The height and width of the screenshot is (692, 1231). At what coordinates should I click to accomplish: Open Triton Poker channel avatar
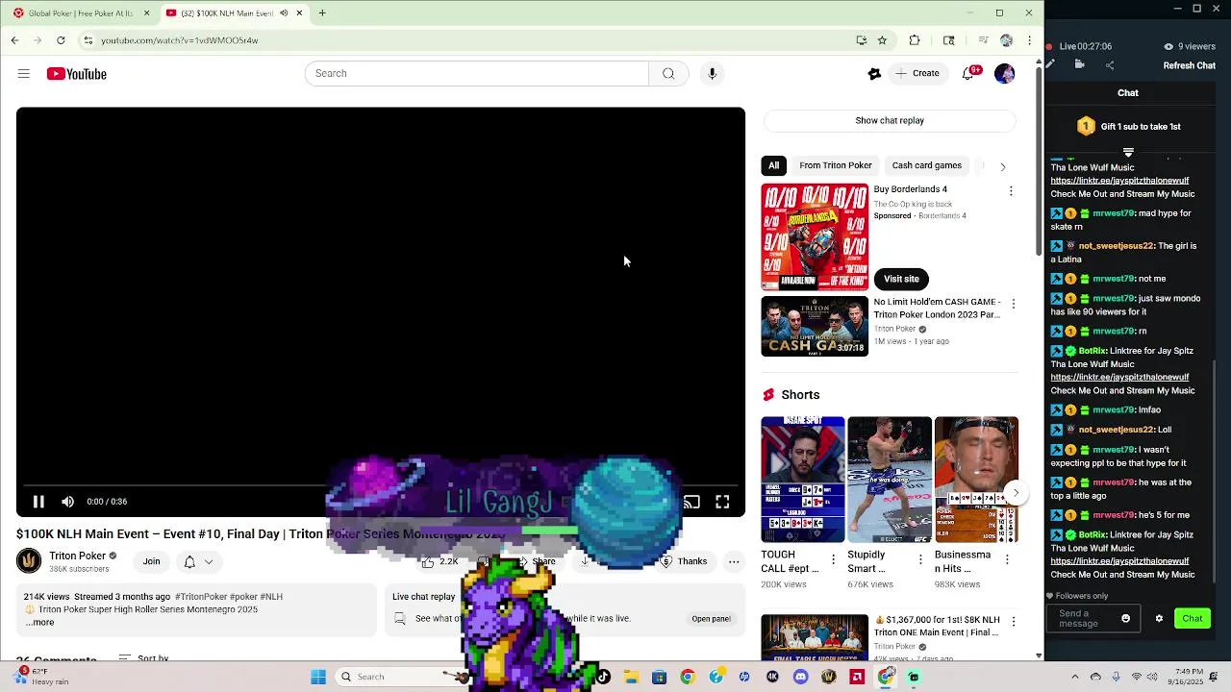coord(29,561)
